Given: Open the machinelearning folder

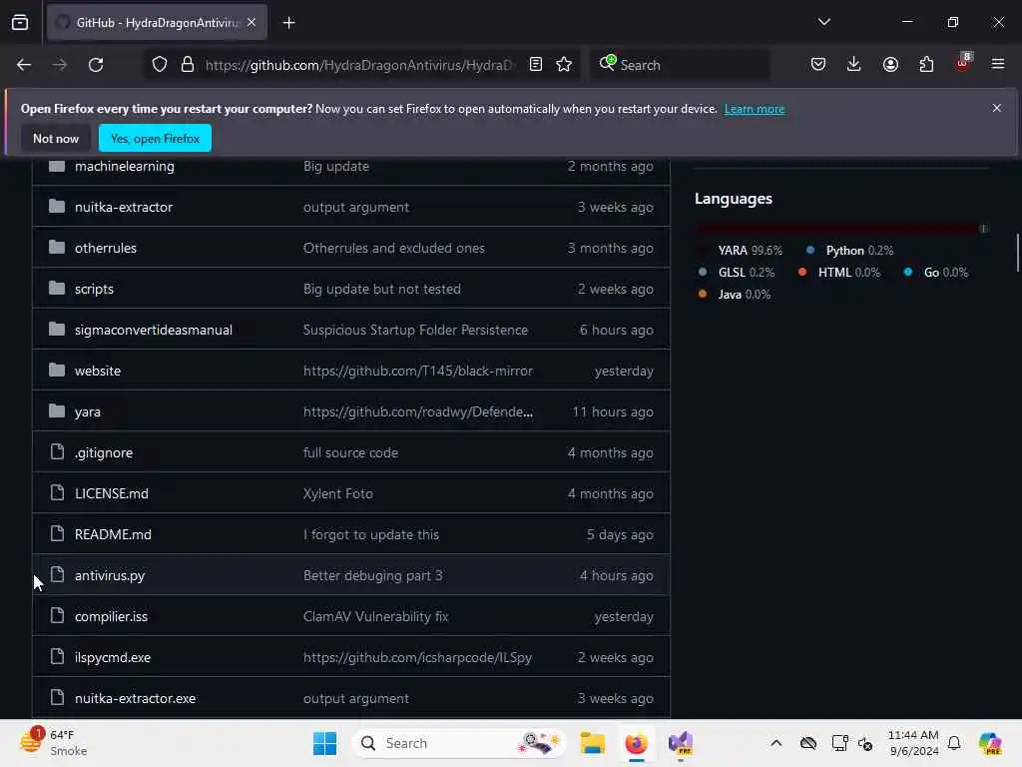Looking at the screenshot, I should (x=125, y=167).
